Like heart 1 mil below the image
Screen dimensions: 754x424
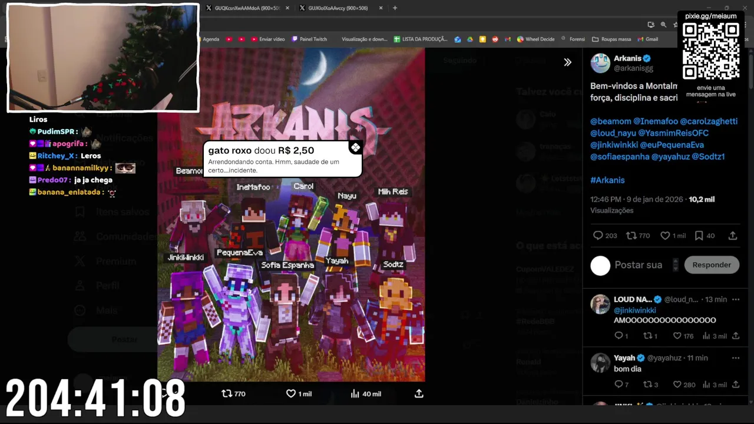click(291, 393)
